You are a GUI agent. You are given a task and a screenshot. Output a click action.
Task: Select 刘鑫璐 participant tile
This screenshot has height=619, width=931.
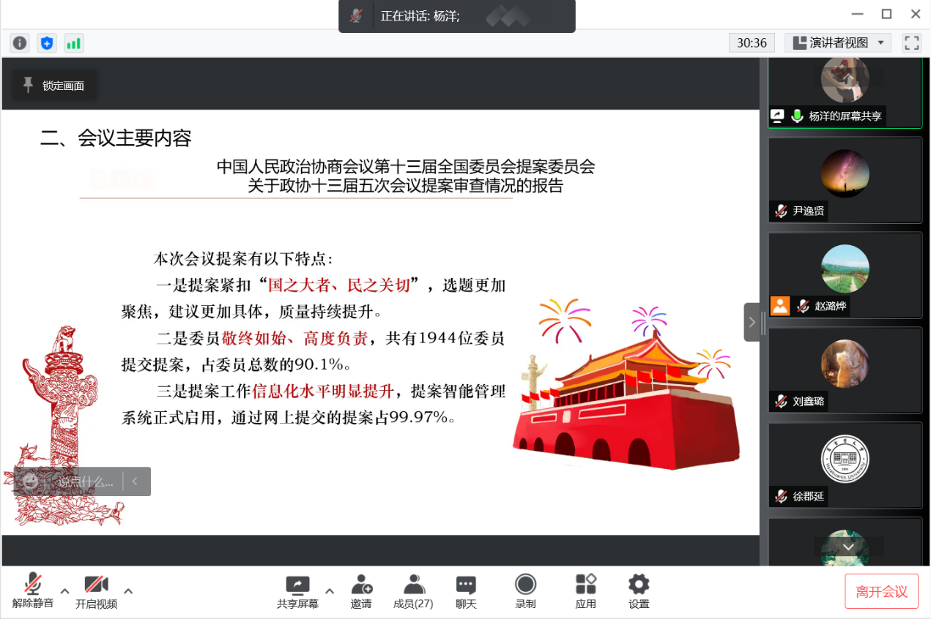pyautogui.click(x=845, y=370)
